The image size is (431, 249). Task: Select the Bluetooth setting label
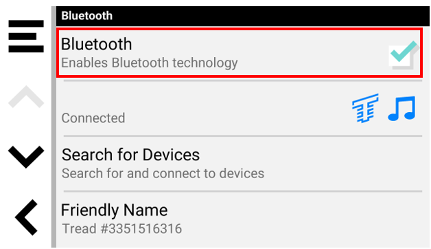pyautogui.click(x=97, y=44)
